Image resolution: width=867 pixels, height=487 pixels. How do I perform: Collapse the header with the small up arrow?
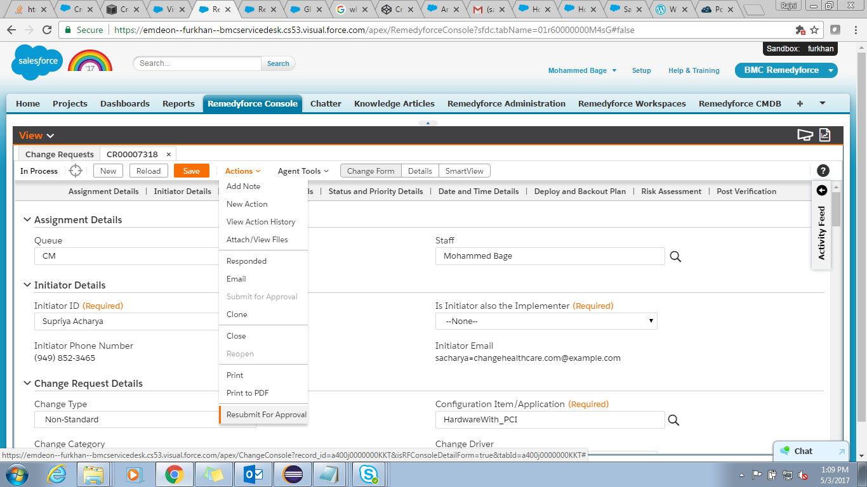point(428,123)
